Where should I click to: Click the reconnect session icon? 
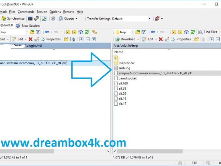click(157, 19)
